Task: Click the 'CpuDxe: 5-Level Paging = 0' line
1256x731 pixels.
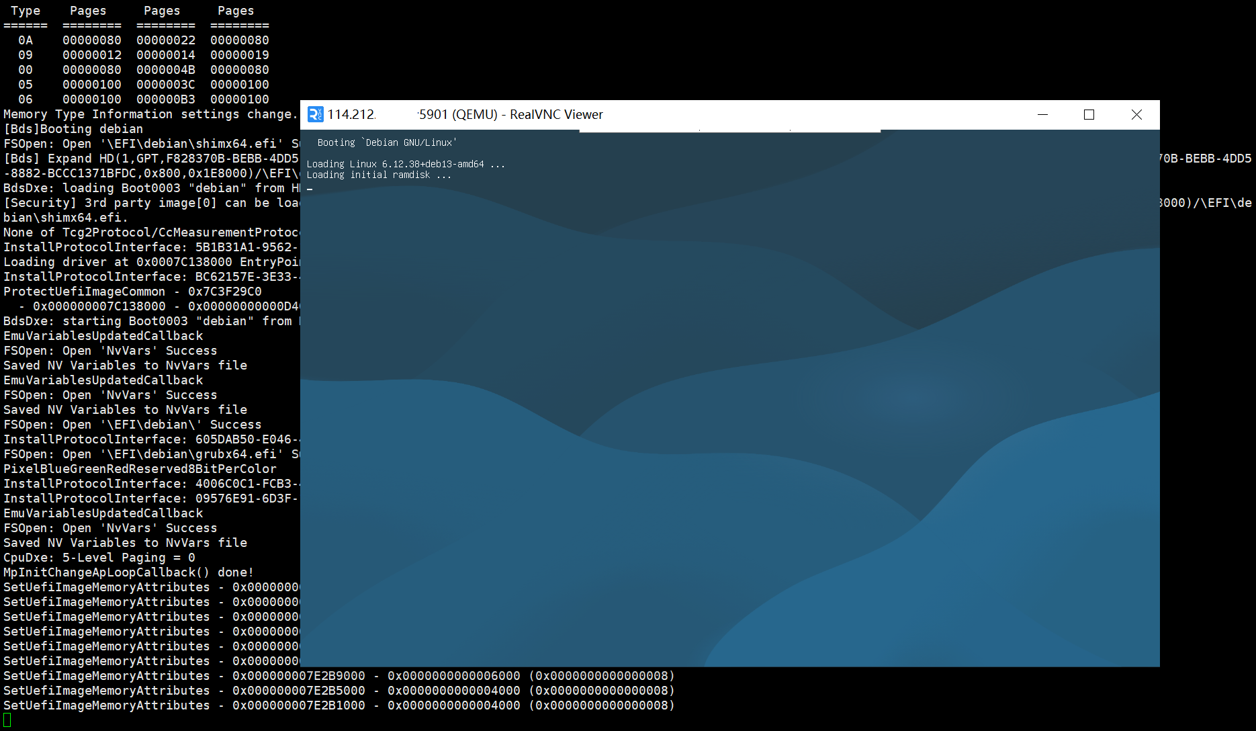Action: coord(98,557)
